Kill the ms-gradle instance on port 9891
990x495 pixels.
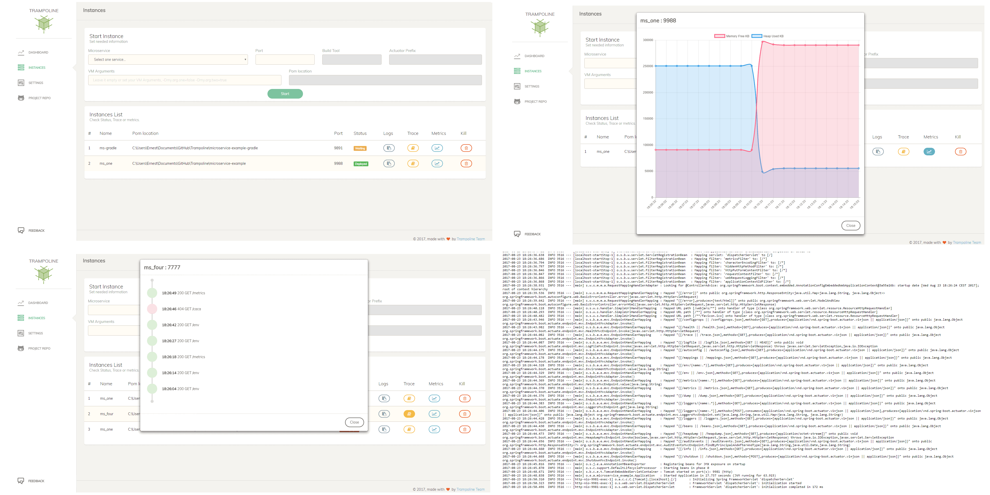click(466, 148)
